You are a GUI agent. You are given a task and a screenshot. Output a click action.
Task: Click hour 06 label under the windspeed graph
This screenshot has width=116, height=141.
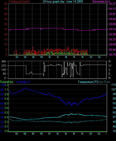point(33,57)
